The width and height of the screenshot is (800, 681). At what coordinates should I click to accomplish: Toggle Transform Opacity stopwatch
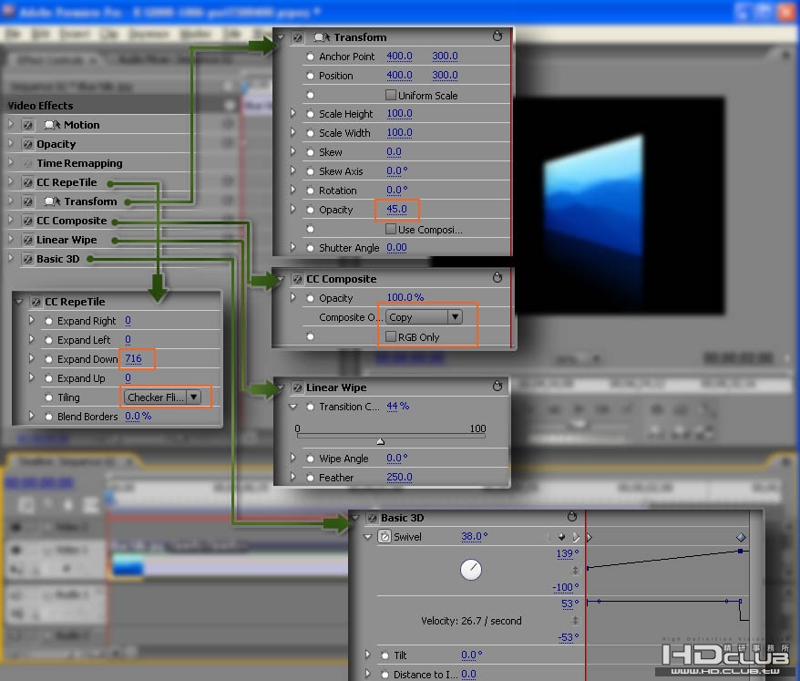click(x=311, y=210)
